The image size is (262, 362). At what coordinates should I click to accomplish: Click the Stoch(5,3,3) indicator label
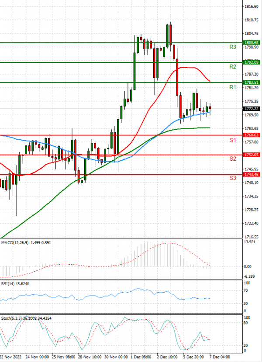coord(26,318)
